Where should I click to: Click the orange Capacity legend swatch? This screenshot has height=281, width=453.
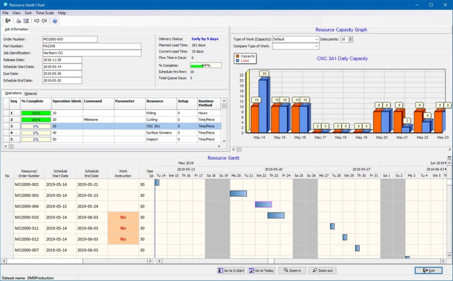(x=237, y=56)
